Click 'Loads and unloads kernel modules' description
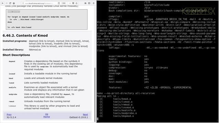The width and height of the screenshot is (219, 123). 43,78
